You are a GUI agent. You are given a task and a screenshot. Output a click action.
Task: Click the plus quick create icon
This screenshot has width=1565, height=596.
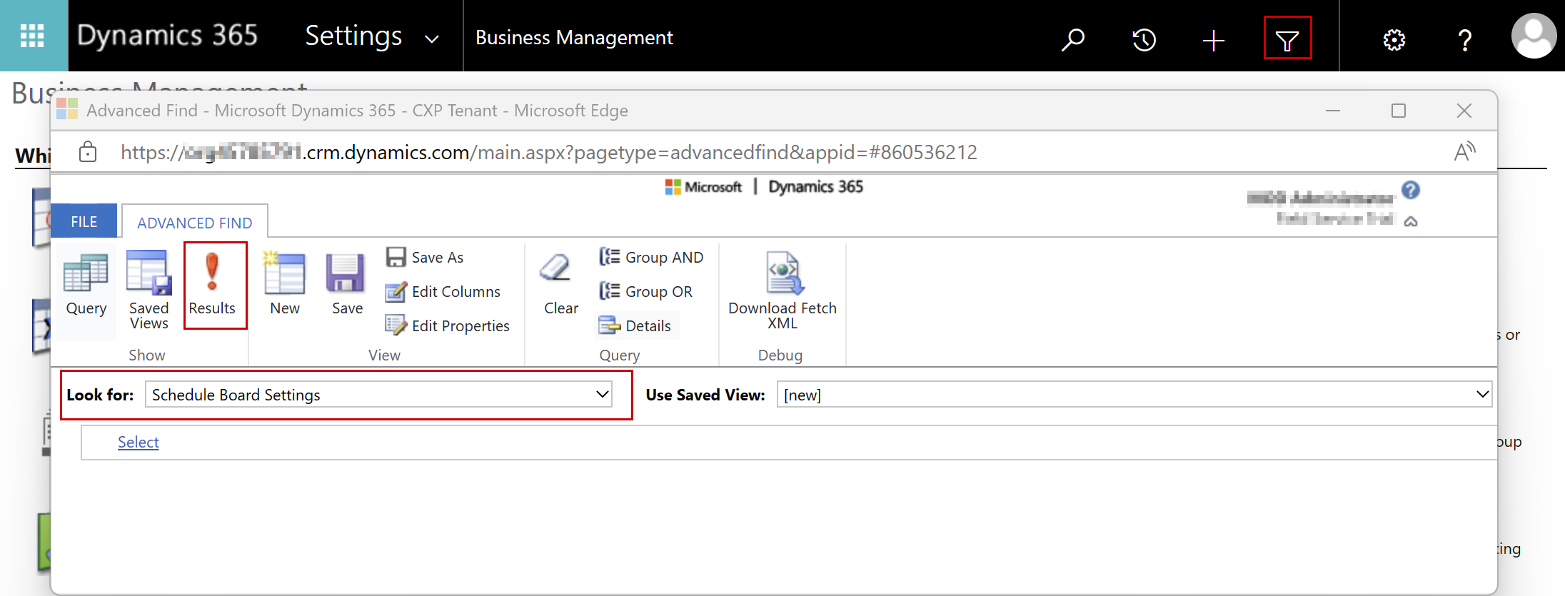point(1213,40)
